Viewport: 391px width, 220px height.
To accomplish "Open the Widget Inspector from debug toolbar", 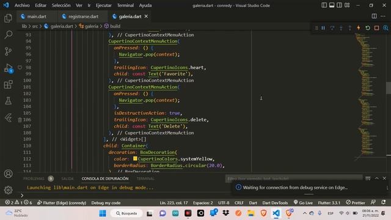I will (386, 28).
